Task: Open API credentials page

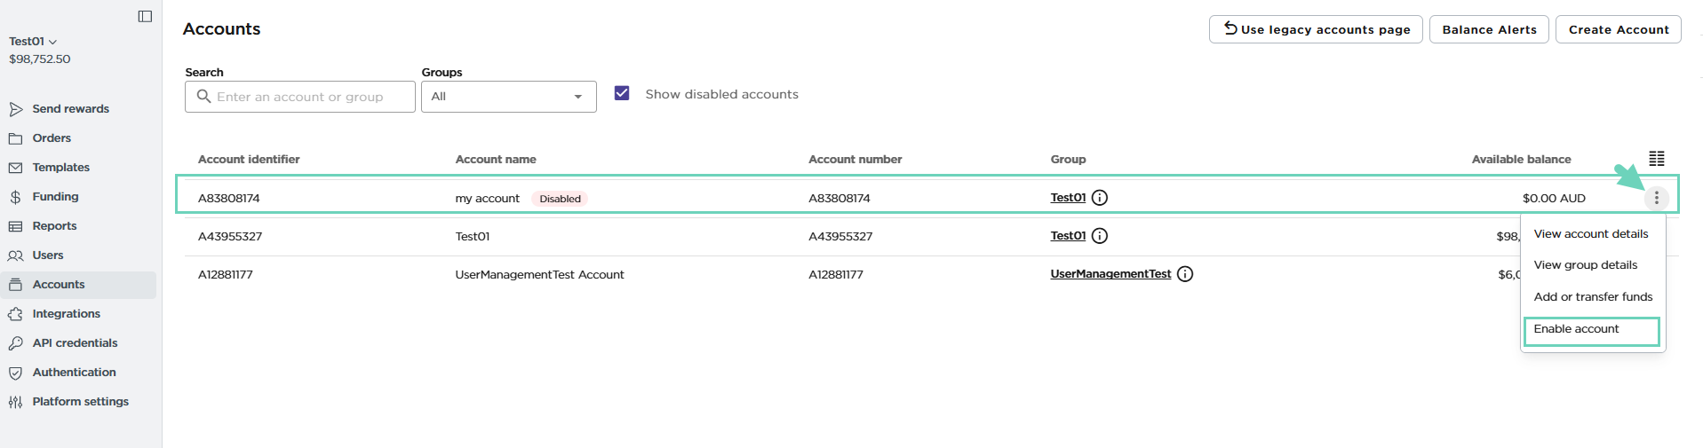Action: tap(75, 343)
